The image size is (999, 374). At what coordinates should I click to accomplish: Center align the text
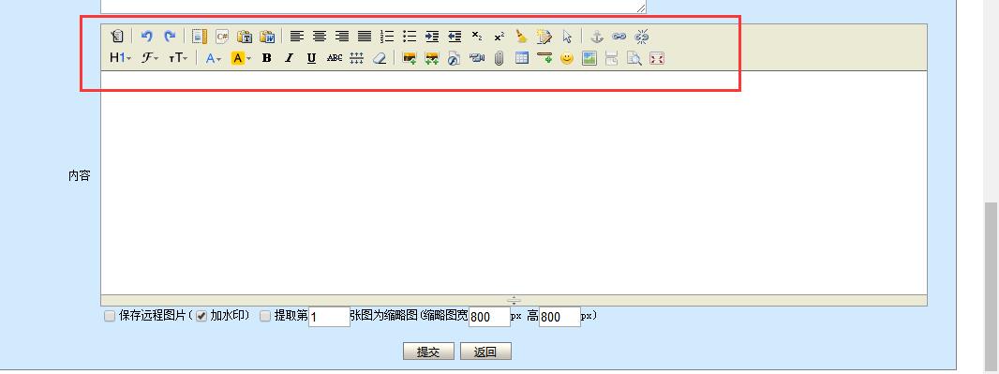(320, 37)
